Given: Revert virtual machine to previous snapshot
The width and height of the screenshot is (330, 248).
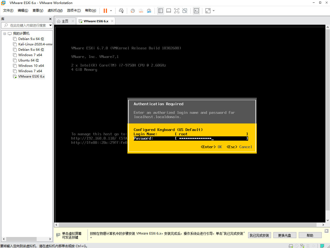Looking at the screenshot, I should pyautogui.click(x=141, y=11).
